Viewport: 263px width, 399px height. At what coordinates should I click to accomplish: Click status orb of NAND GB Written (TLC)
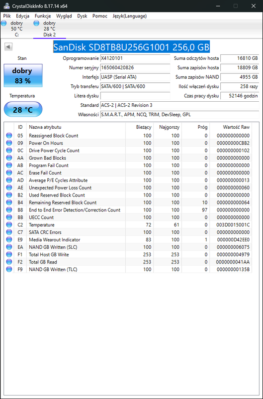[9, 269]
